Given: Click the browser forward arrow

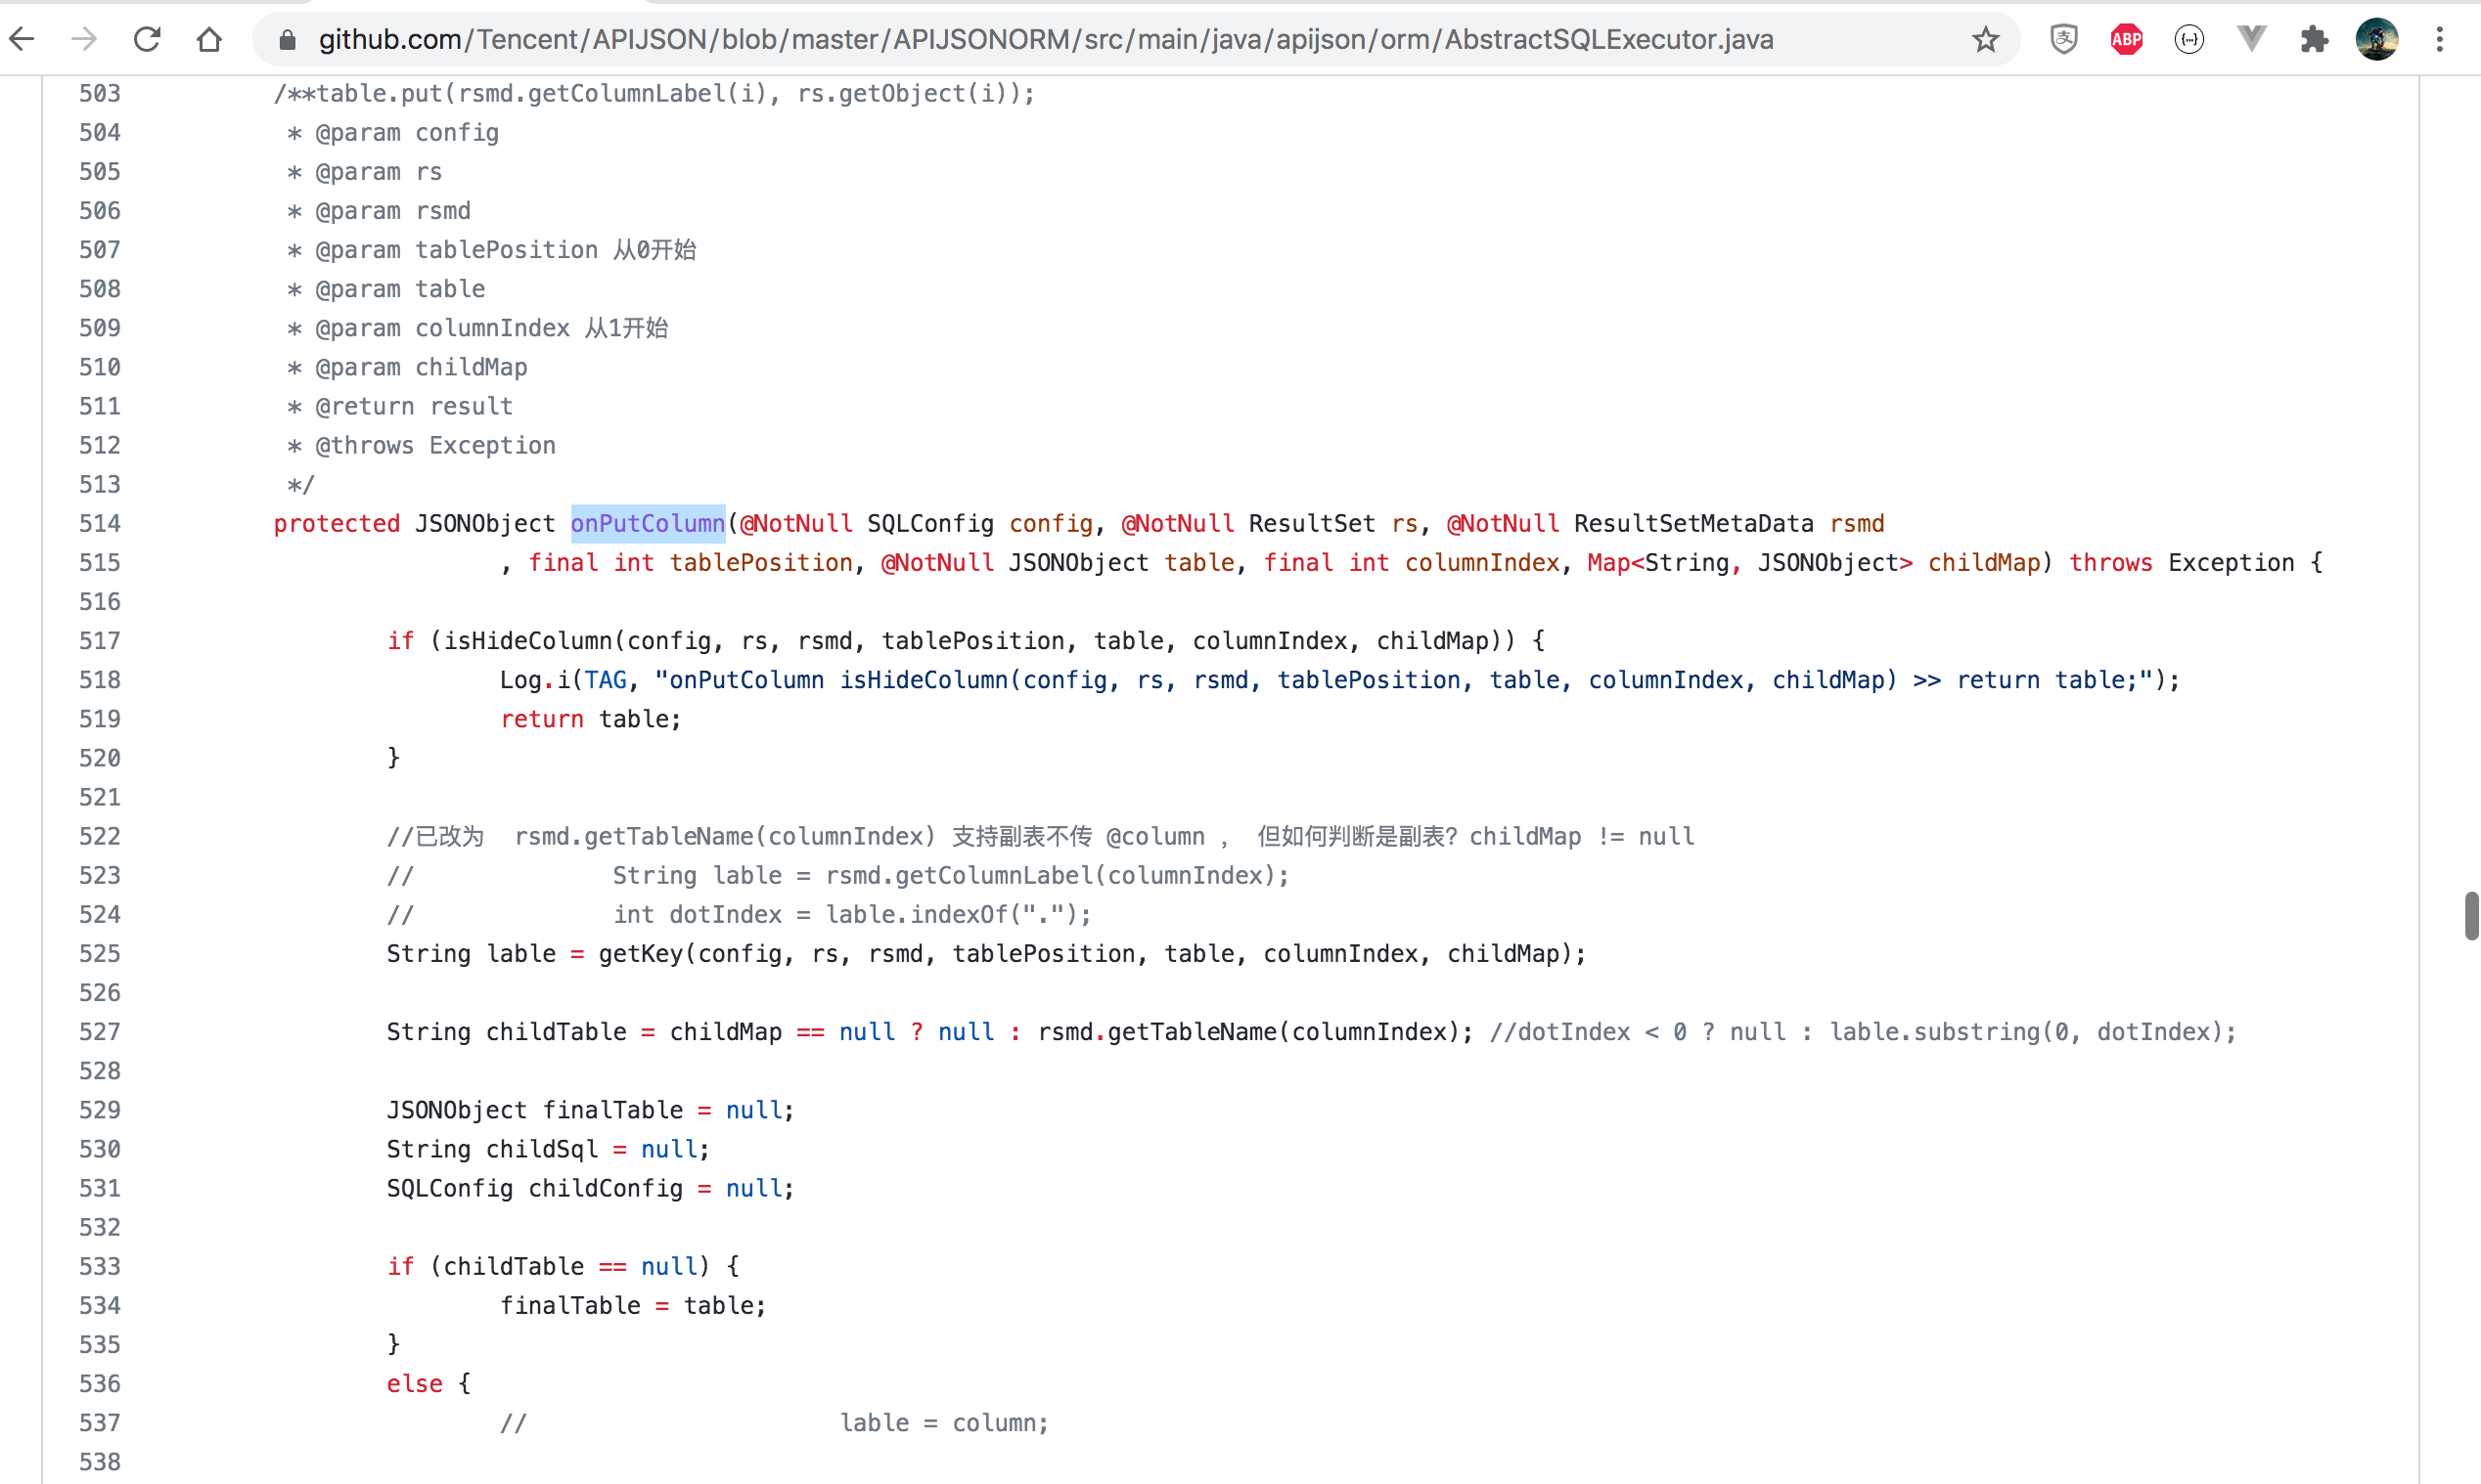Looking at the screenshot, I should coord(85,39).
